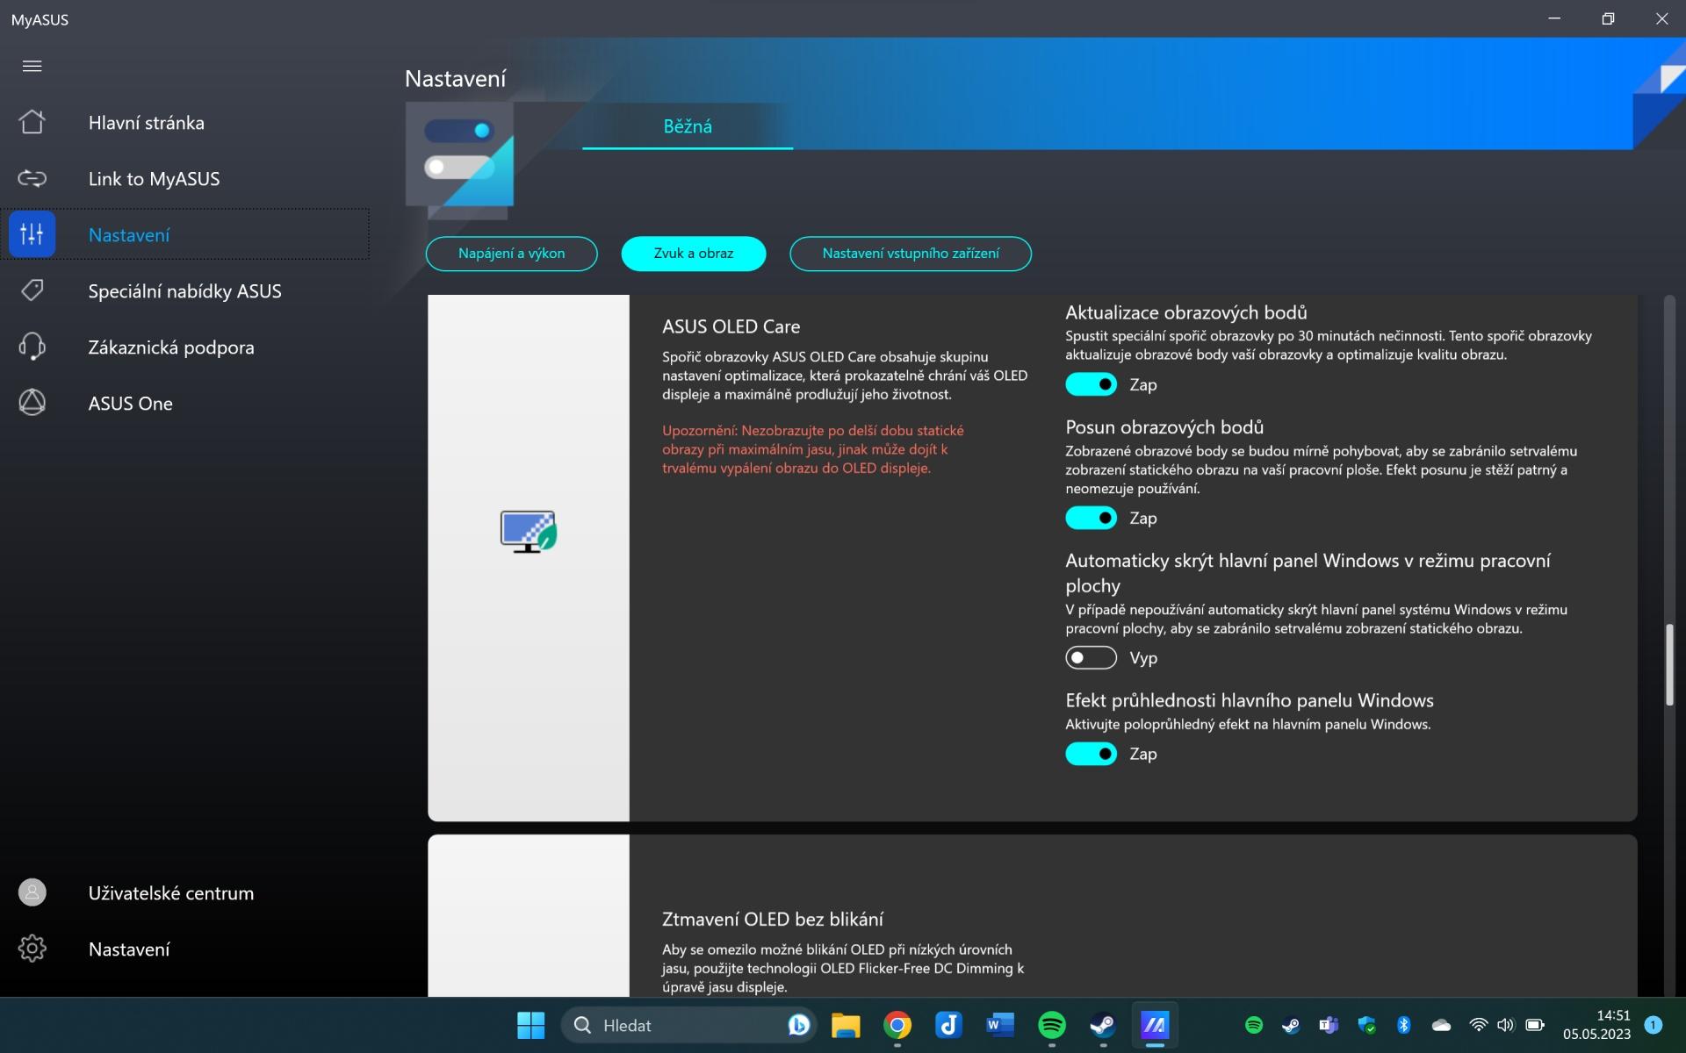The image size is (1686, 1053).
Task: Click the Uživatelské centrum avatar icon
Action: tap(32, 892)
